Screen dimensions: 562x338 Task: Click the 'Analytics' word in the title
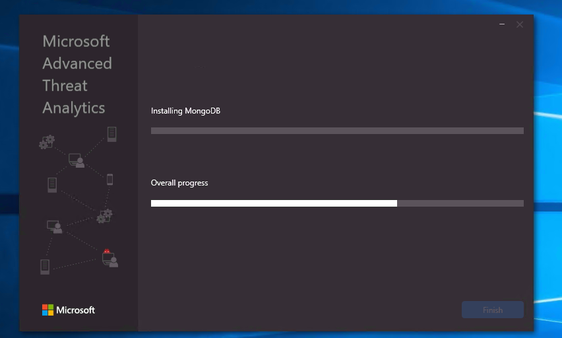pos(73,108)
